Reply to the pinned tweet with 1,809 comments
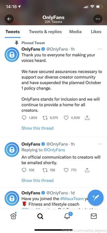Viewport: 107px width, 233px height. tap(24, 118)
